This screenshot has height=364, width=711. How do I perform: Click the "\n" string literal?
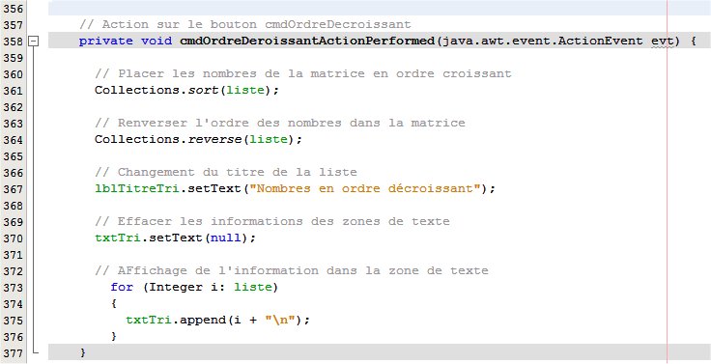tap(281, 320)
